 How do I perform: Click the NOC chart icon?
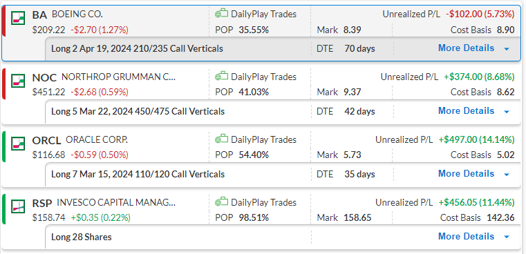click(x=18, y=81)
